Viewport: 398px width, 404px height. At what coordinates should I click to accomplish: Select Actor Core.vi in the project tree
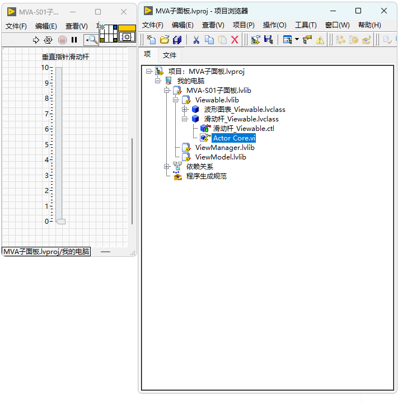[234, 138]
